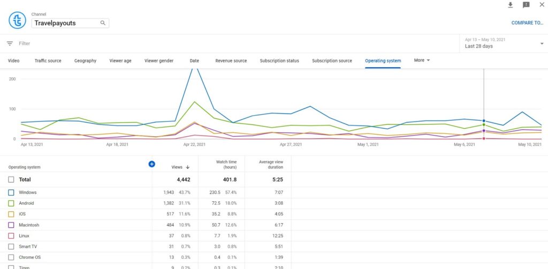
Task: Click the COMPARE TO... button
Action: [527, 23]
